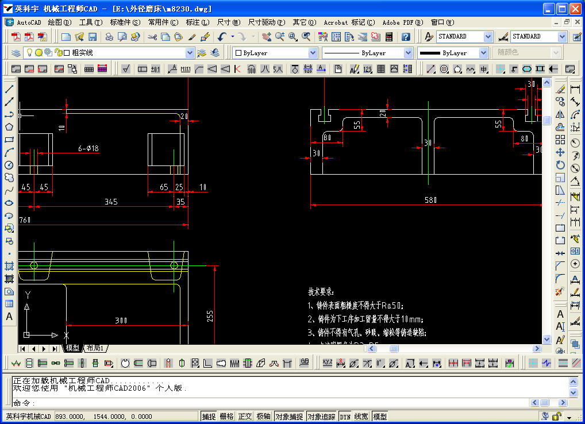Open Layer Properties Manager icon
The height and width of the screenshot is (424, 585).
coord(16,53)
